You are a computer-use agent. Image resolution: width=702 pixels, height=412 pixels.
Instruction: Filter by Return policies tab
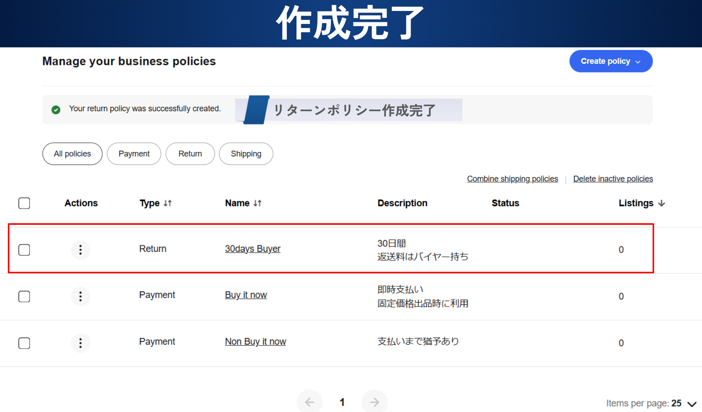[190, 154]
